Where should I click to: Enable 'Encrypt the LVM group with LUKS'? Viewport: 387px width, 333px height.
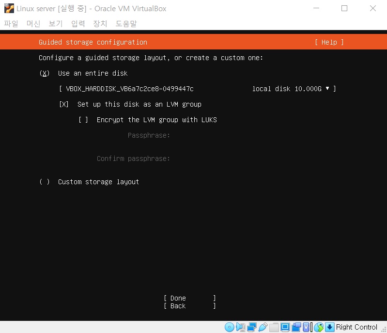click(83, 120)
